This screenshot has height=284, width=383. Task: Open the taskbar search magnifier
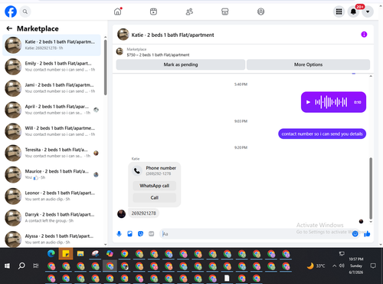click(x=21, y=266)
